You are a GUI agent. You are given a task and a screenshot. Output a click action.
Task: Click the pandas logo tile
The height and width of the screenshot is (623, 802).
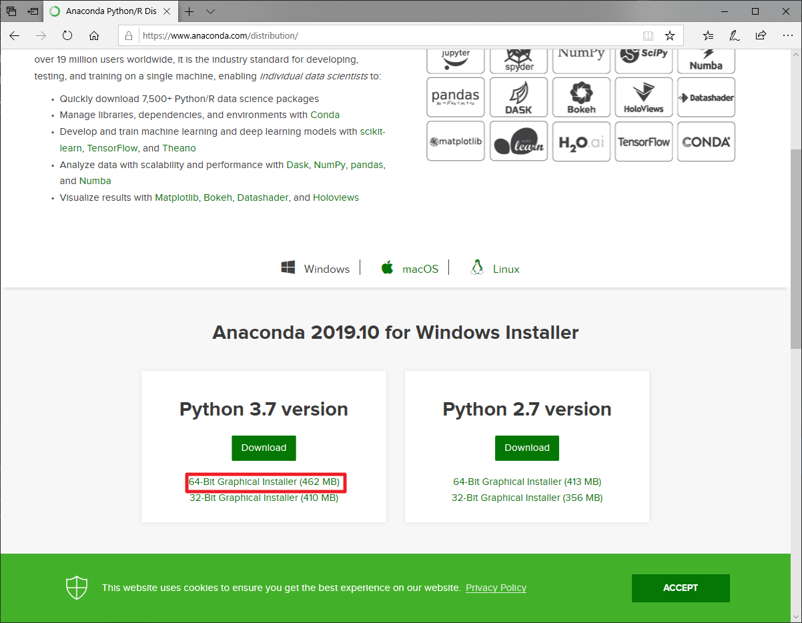click(x=456, y=97)
